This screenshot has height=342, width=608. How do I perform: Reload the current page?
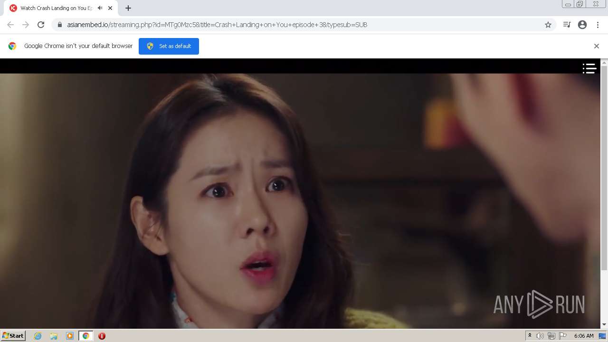(41, 25)
